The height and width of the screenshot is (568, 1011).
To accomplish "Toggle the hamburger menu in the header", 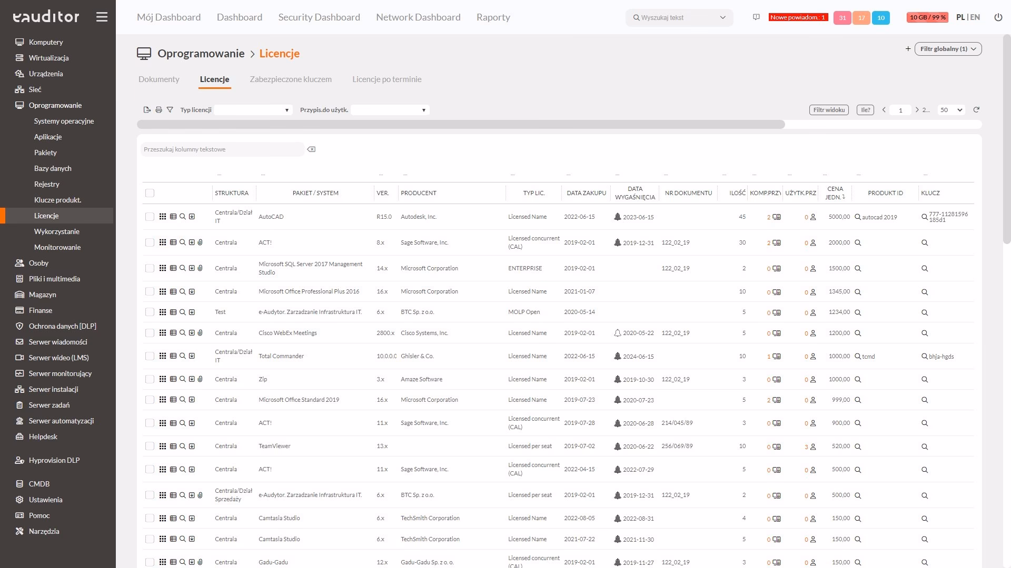I will tap(102, 17).
